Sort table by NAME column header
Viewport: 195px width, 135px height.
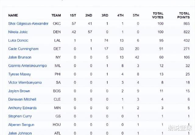click(13, 15)
